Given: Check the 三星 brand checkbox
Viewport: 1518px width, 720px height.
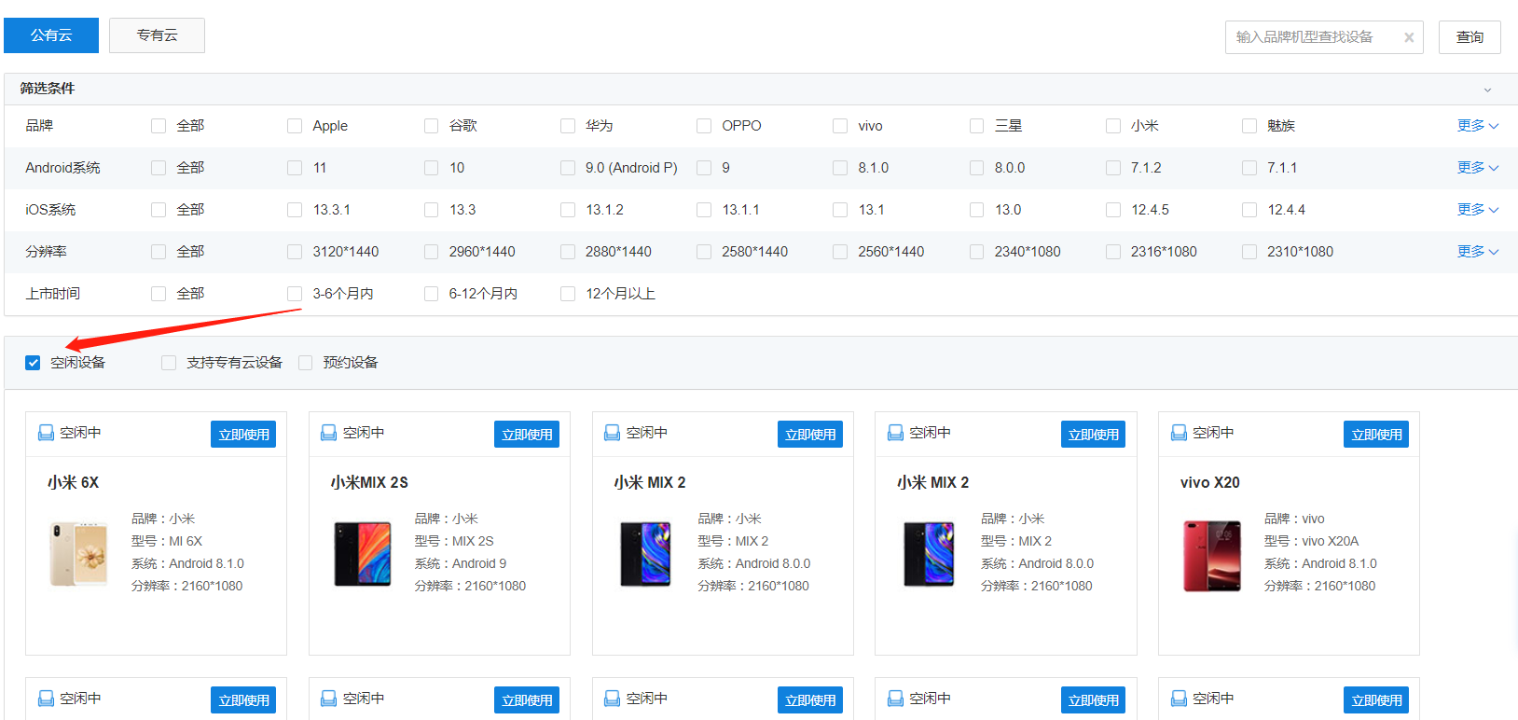Looking at the screenshot, I should (x=977, y=126).
